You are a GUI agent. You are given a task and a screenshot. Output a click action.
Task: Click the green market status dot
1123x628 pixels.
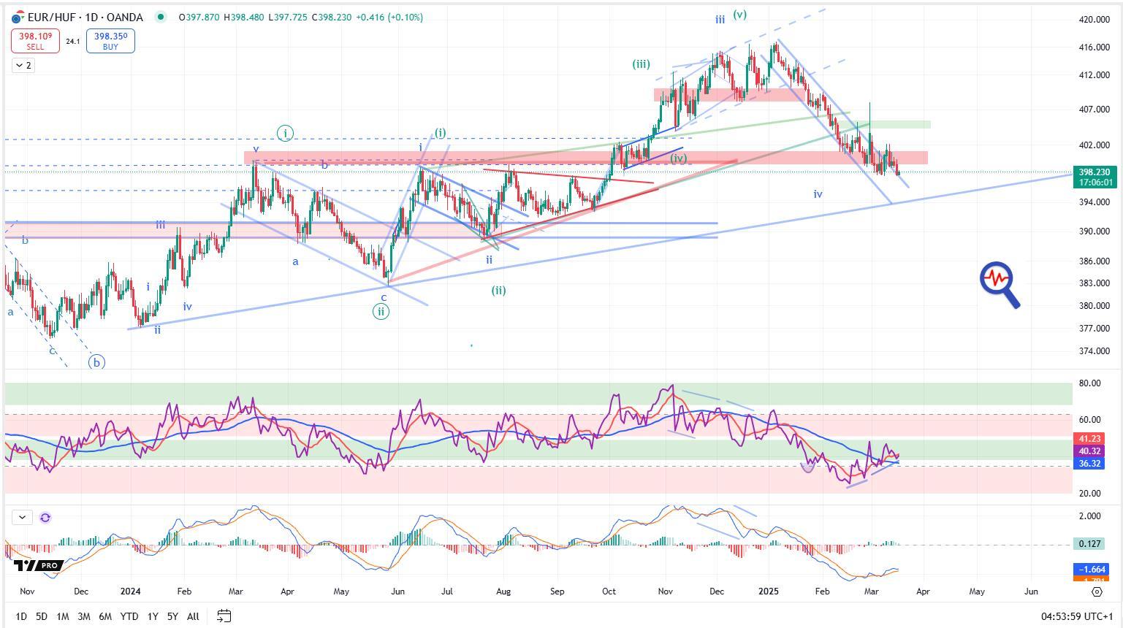160,17
